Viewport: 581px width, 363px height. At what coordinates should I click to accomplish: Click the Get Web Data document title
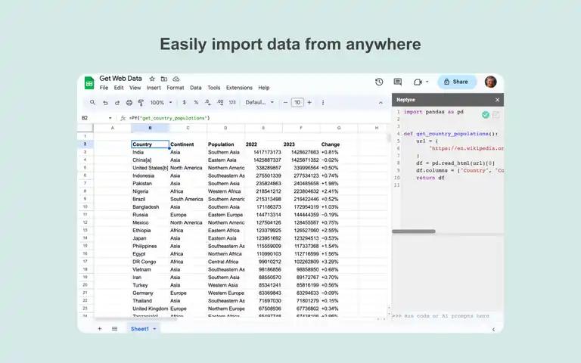pyautogui.click(x=120, y=79)
